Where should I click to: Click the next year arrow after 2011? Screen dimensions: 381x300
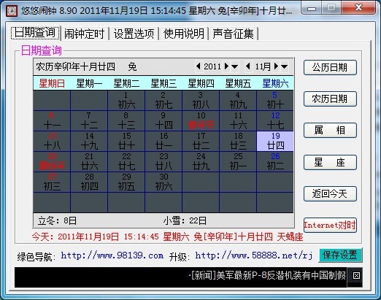pos(227,66)
